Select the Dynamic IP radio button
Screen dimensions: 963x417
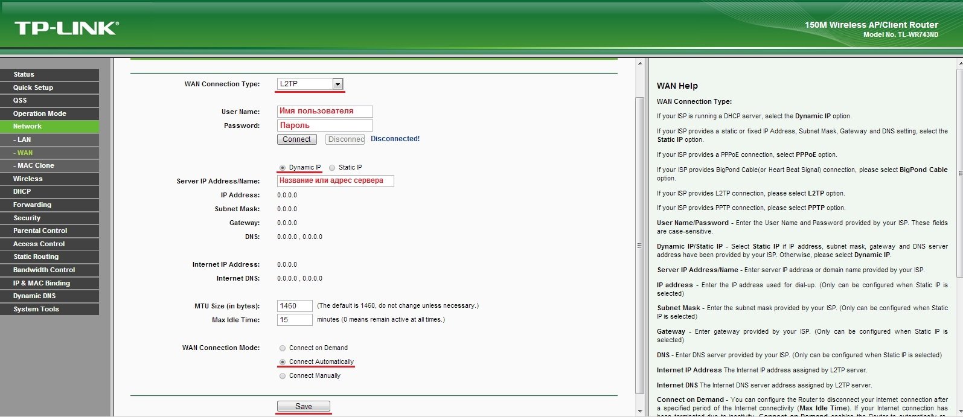pyautogui.click(x=283, y=168)
